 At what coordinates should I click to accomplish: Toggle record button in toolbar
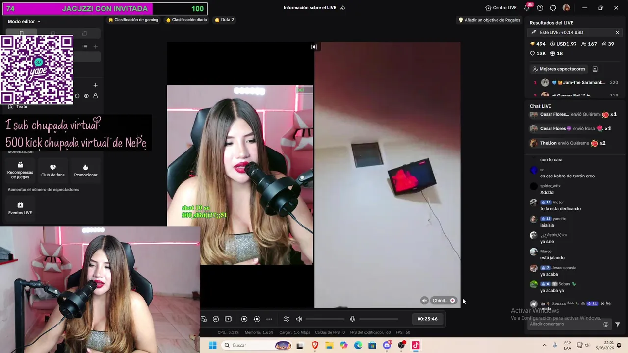(x=244, y=319)
